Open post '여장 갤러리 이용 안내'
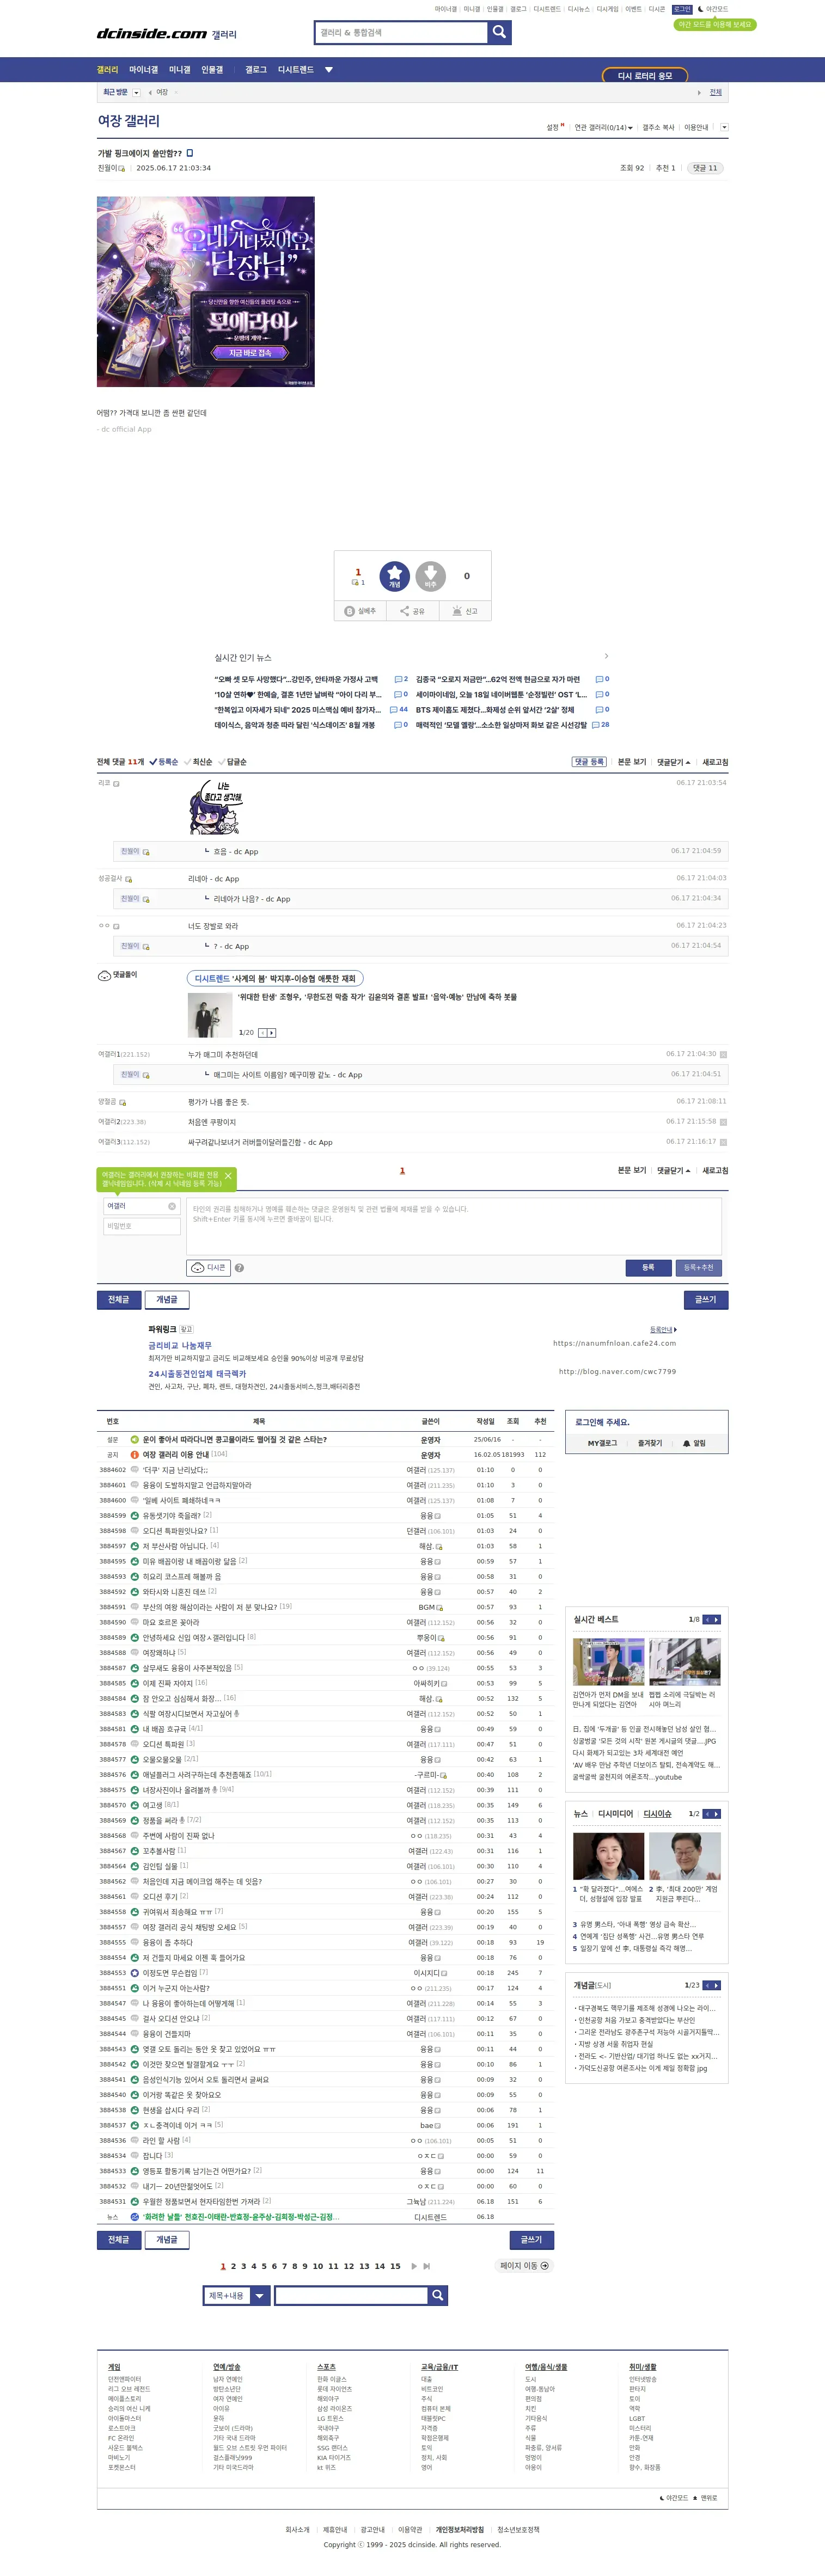The image size is (825, 2576). 176,1454
